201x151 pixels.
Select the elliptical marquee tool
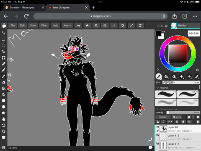(x=3, y=45)
